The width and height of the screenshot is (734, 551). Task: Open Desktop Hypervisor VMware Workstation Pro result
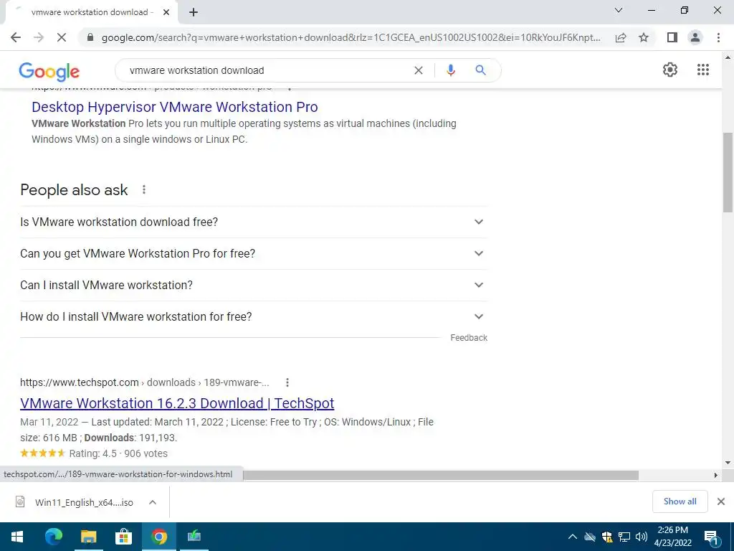[175, 107]
